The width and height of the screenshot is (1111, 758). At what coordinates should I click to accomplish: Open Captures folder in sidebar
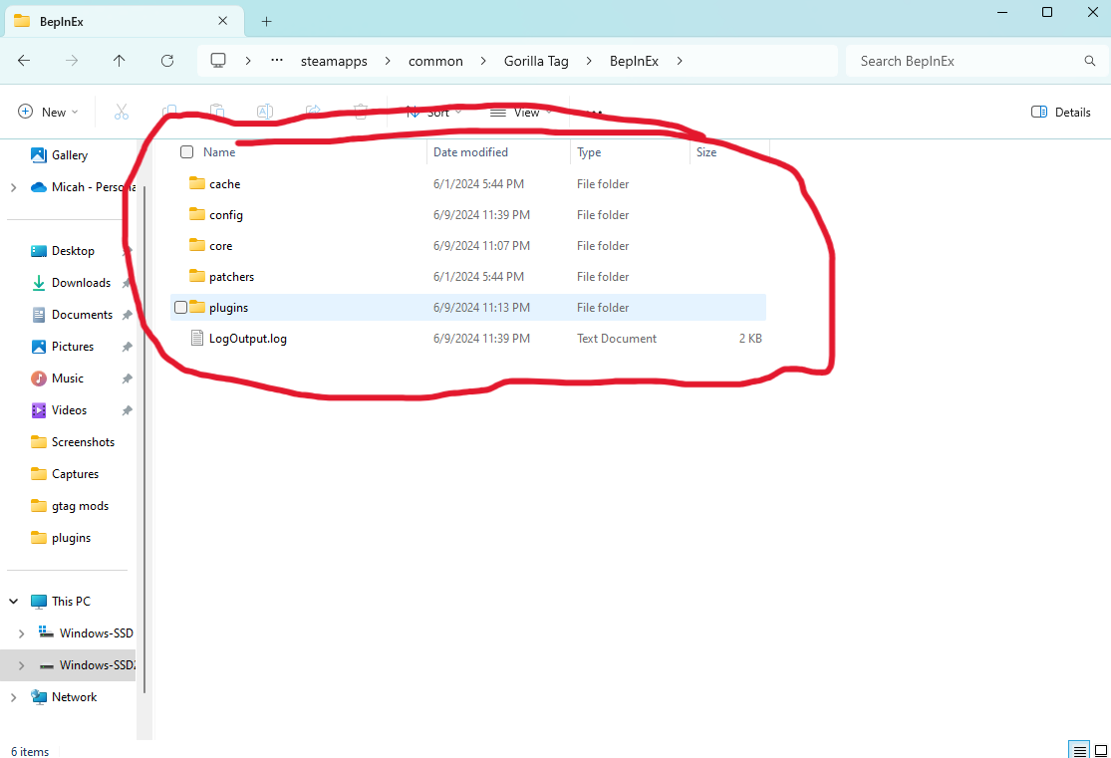pyautogui.click(x=75, y=474)
